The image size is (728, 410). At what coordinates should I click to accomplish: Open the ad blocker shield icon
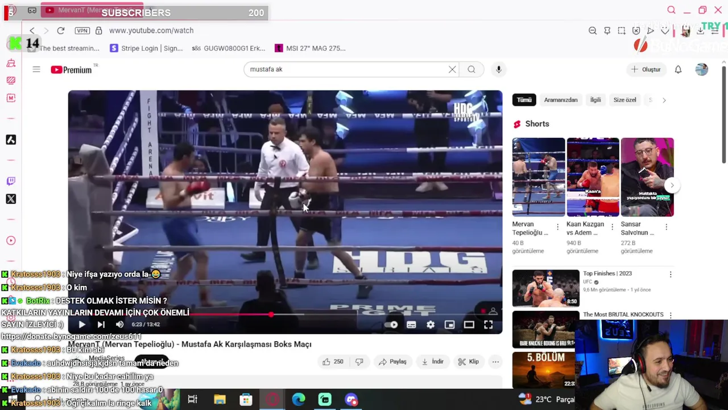pyautogui.click(x=636, y=31)
